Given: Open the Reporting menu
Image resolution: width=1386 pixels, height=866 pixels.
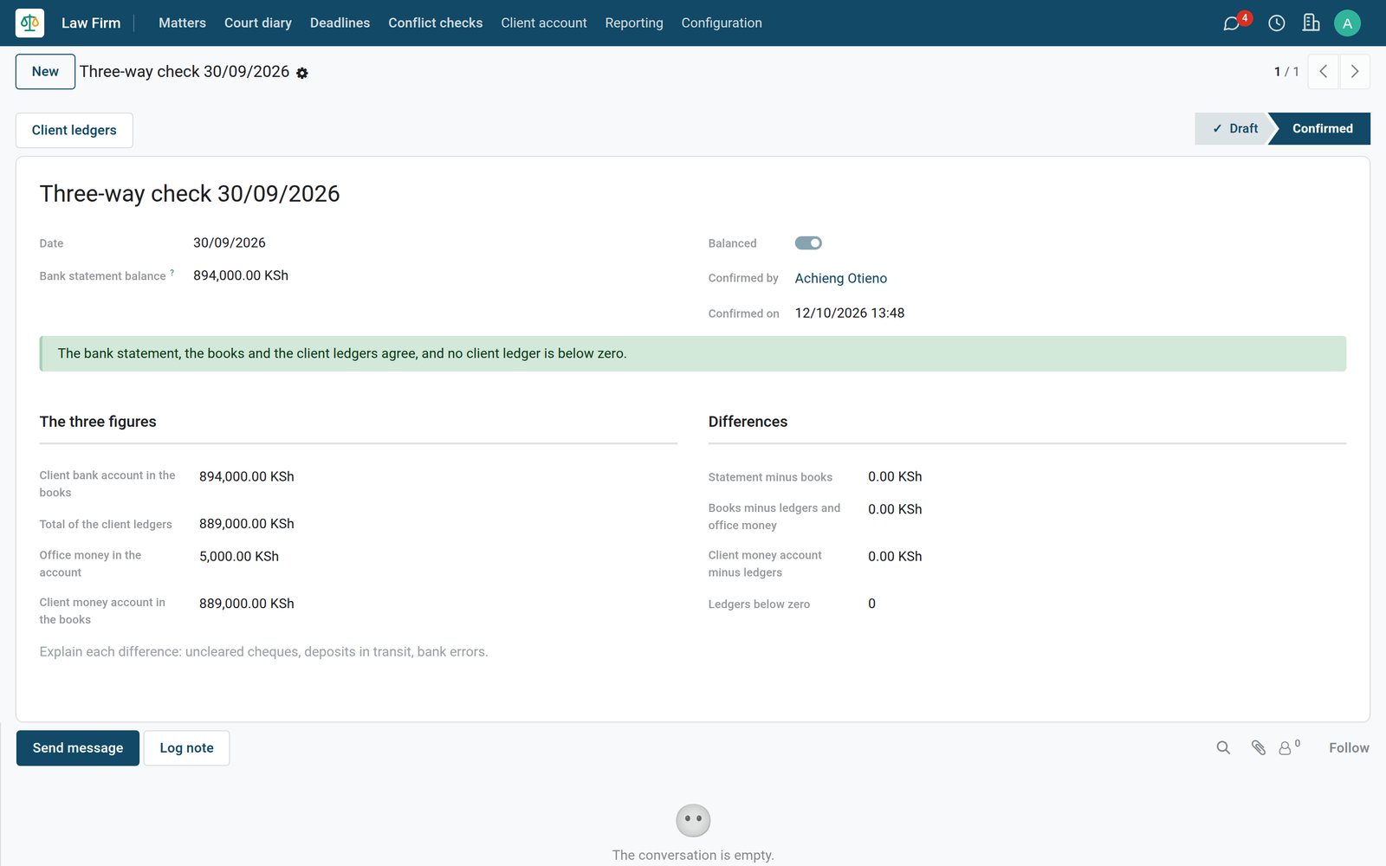Looking at the screenshot, I should tap(634, 23).
